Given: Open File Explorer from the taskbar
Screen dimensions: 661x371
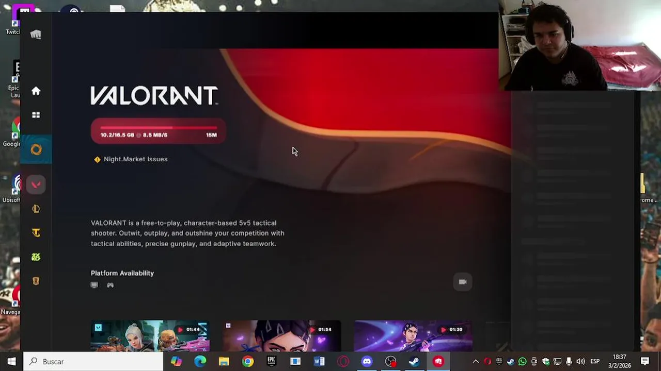Looking at the screenshot, I should 224,361.
